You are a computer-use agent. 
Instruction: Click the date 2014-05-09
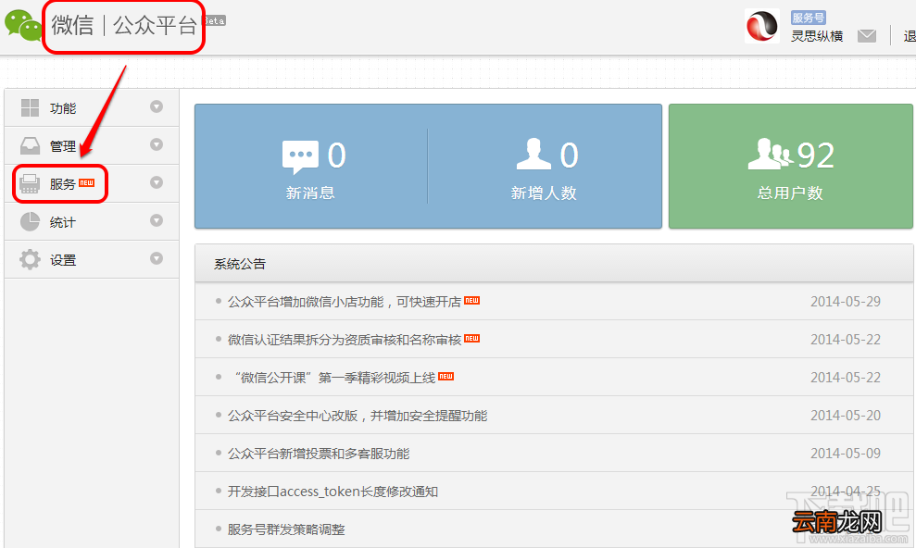[846, 454]
